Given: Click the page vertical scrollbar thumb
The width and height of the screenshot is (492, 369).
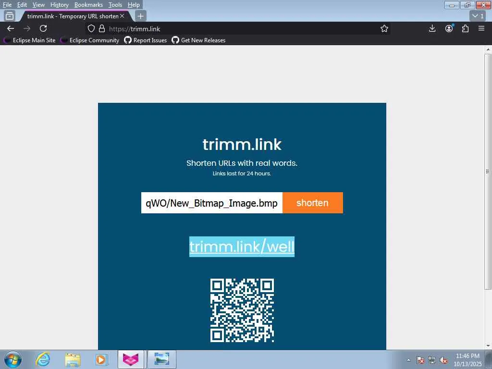Looking at the screenshot, I should [488, 172].
